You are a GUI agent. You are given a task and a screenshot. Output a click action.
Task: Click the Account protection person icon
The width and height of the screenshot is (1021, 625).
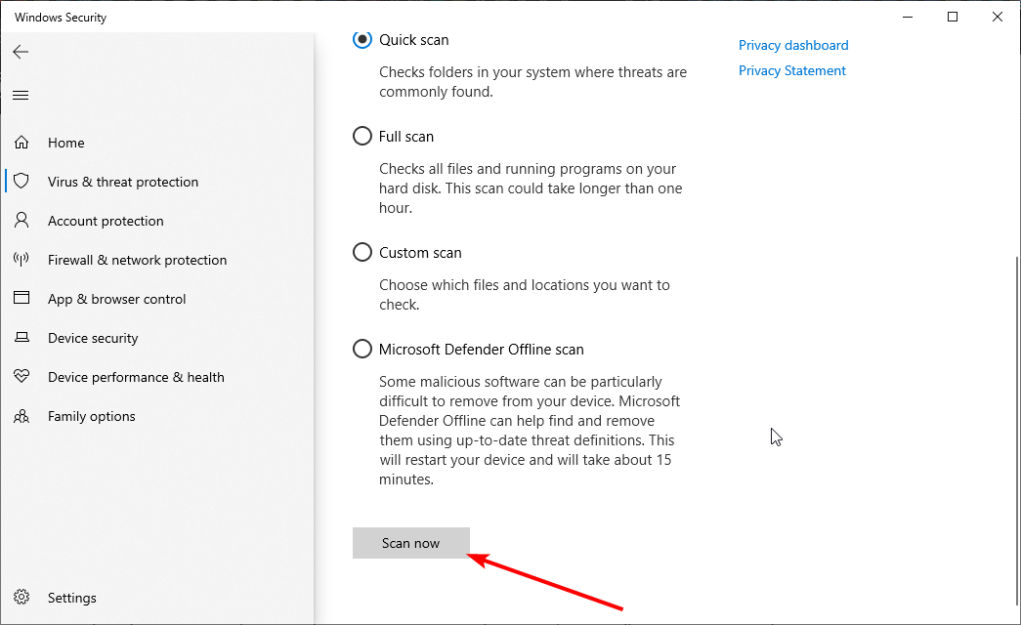21,221
